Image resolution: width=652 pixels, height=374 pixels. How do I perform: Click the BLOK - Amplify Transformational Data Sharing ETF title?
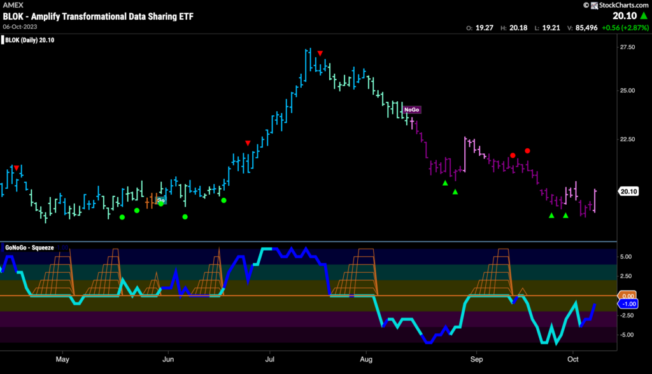tap(98, 16)
